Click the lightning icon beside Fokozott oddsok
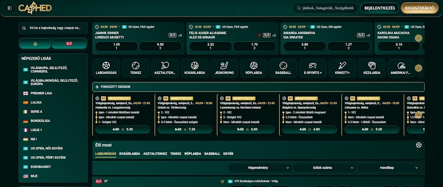The image size is (443, 187). tap(97, 87)
